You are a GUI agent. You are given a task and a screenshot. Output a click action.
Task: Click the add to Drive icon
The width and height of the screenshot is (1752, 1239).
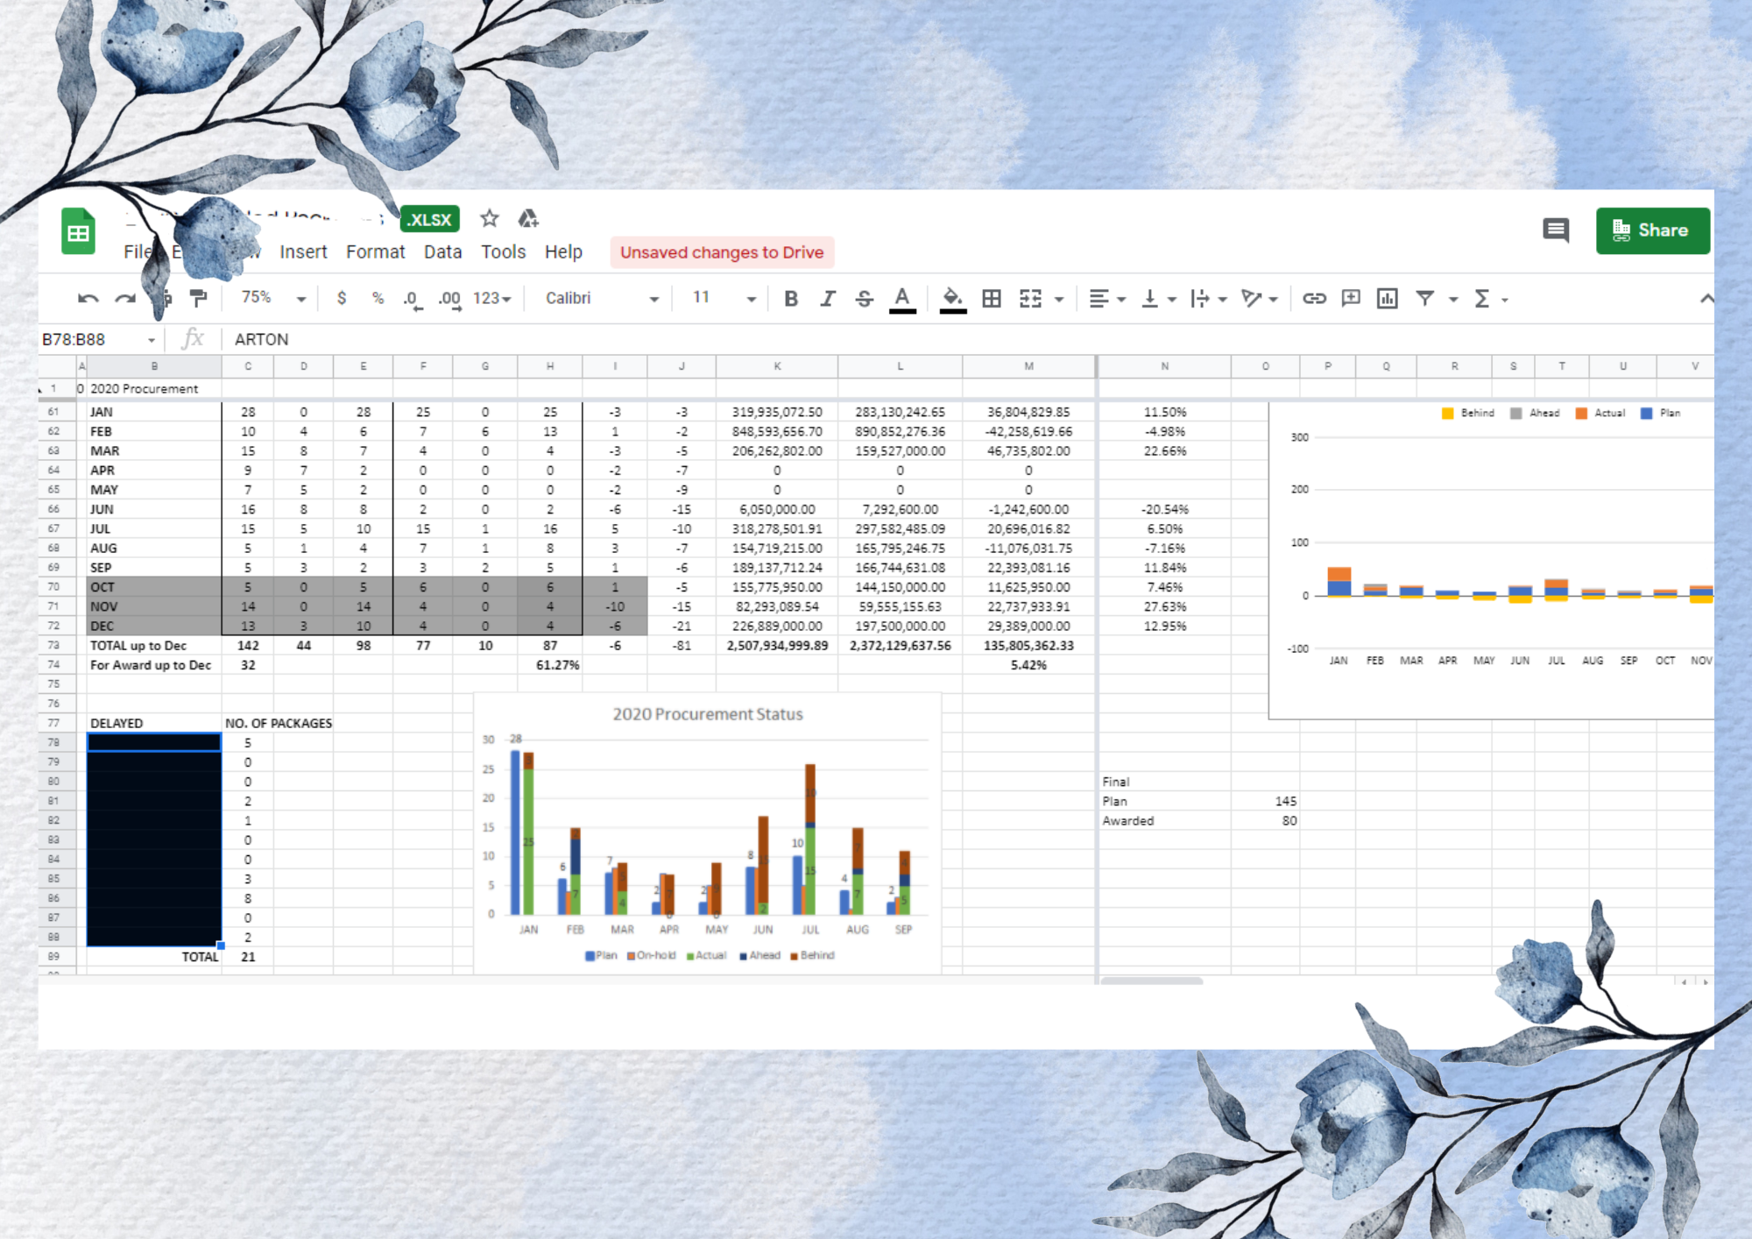[x=528, y=218]
